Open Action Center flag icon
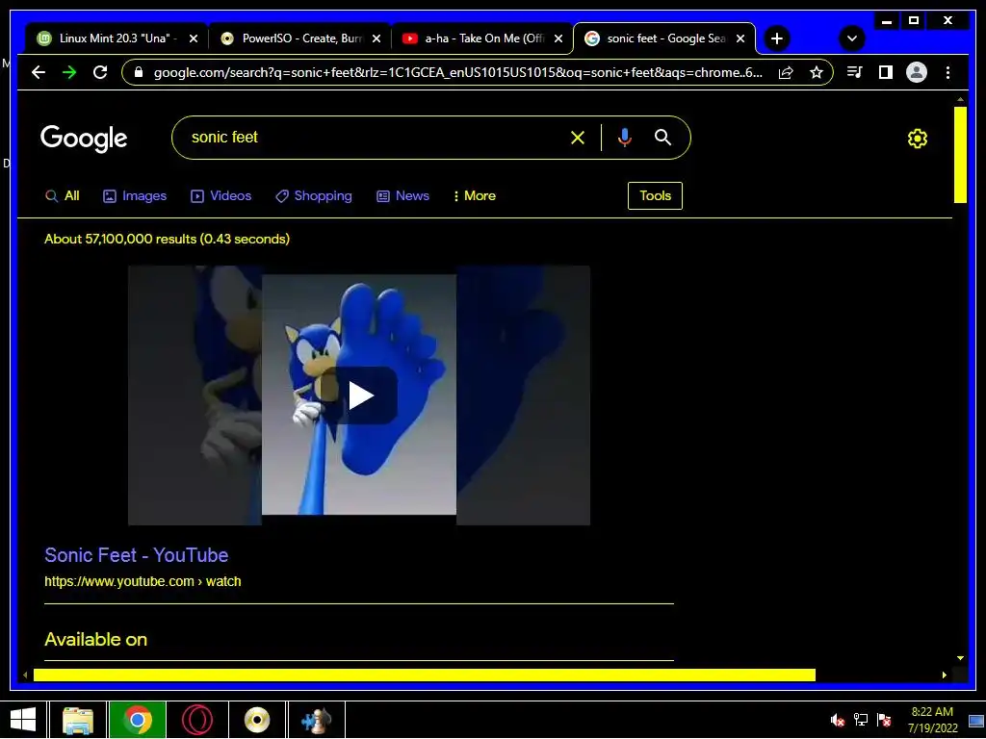The height and width of the screenshot is (739, 986). (x=884, y=720)
